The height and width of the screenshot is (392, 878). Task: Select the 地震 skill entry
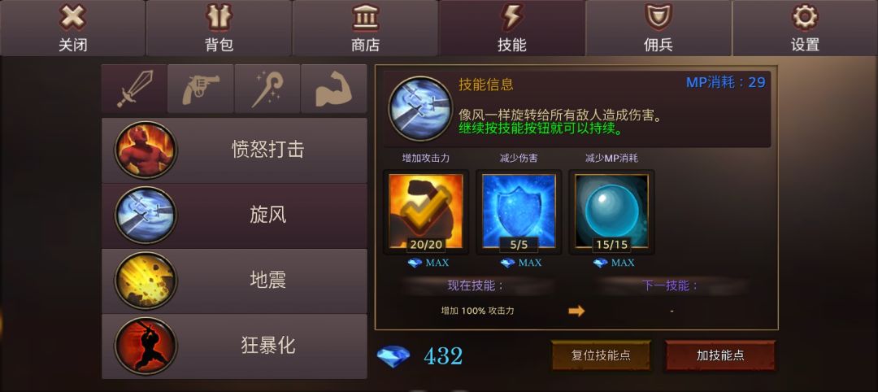pyautogui.click(x=234, y=281)
